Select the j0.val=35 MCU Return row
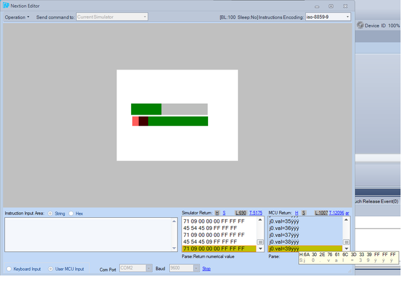The image size is (407, 286). point(305,222)
